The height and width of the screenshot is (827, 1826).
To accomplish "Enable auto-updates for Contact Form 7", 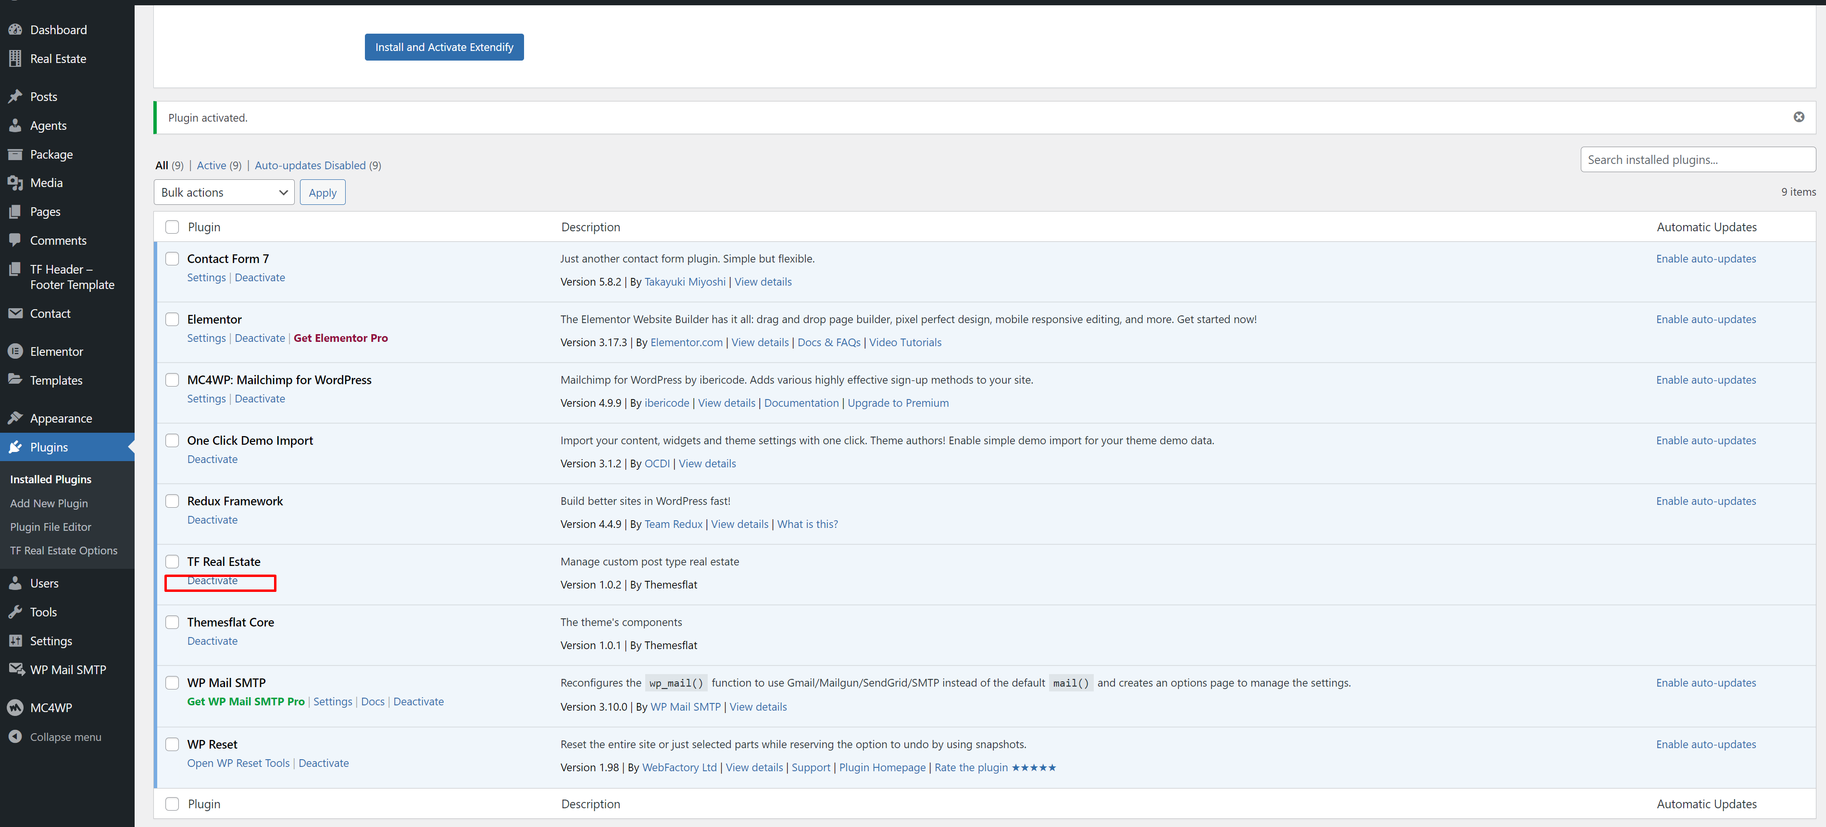I will pyautogui.click(x=1705, y=259).
